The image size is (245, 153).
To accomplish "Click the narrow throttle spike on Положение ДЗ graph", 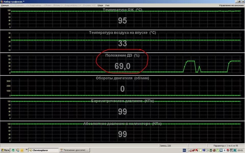I will (199, 69).
